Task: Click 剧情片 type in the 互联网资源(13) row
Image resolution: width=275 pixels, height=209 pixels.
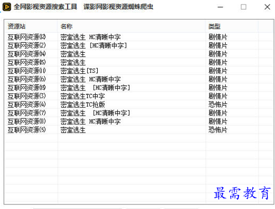Action: (x=218, y=87)
